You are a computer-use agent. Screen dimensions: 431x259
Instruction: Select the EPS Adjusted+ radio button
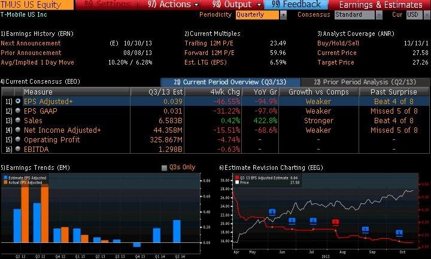pos(18,101)
